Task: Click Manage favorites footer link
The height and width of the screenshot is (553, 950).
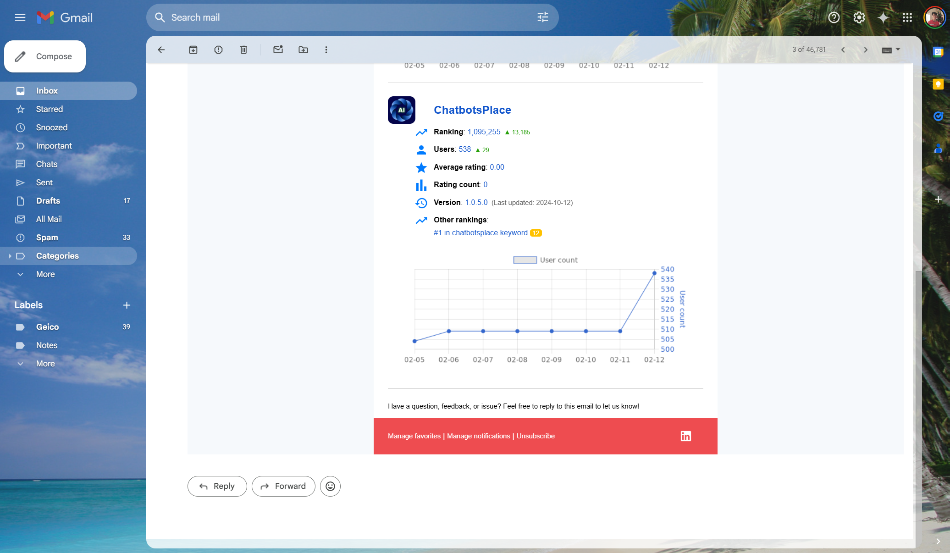Action: [414, 436]
